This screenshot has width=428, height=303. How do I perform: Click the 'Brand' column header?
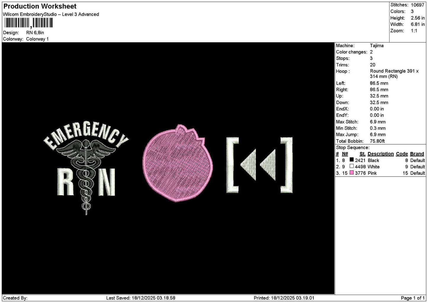(417, 154)
